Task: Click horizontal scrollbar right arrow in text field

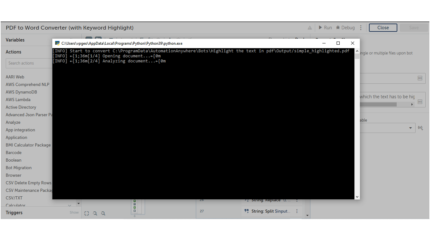Action: [412, 105]
